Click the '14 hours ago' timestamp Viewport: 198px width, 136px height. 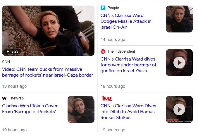click(x=113, y=39)
